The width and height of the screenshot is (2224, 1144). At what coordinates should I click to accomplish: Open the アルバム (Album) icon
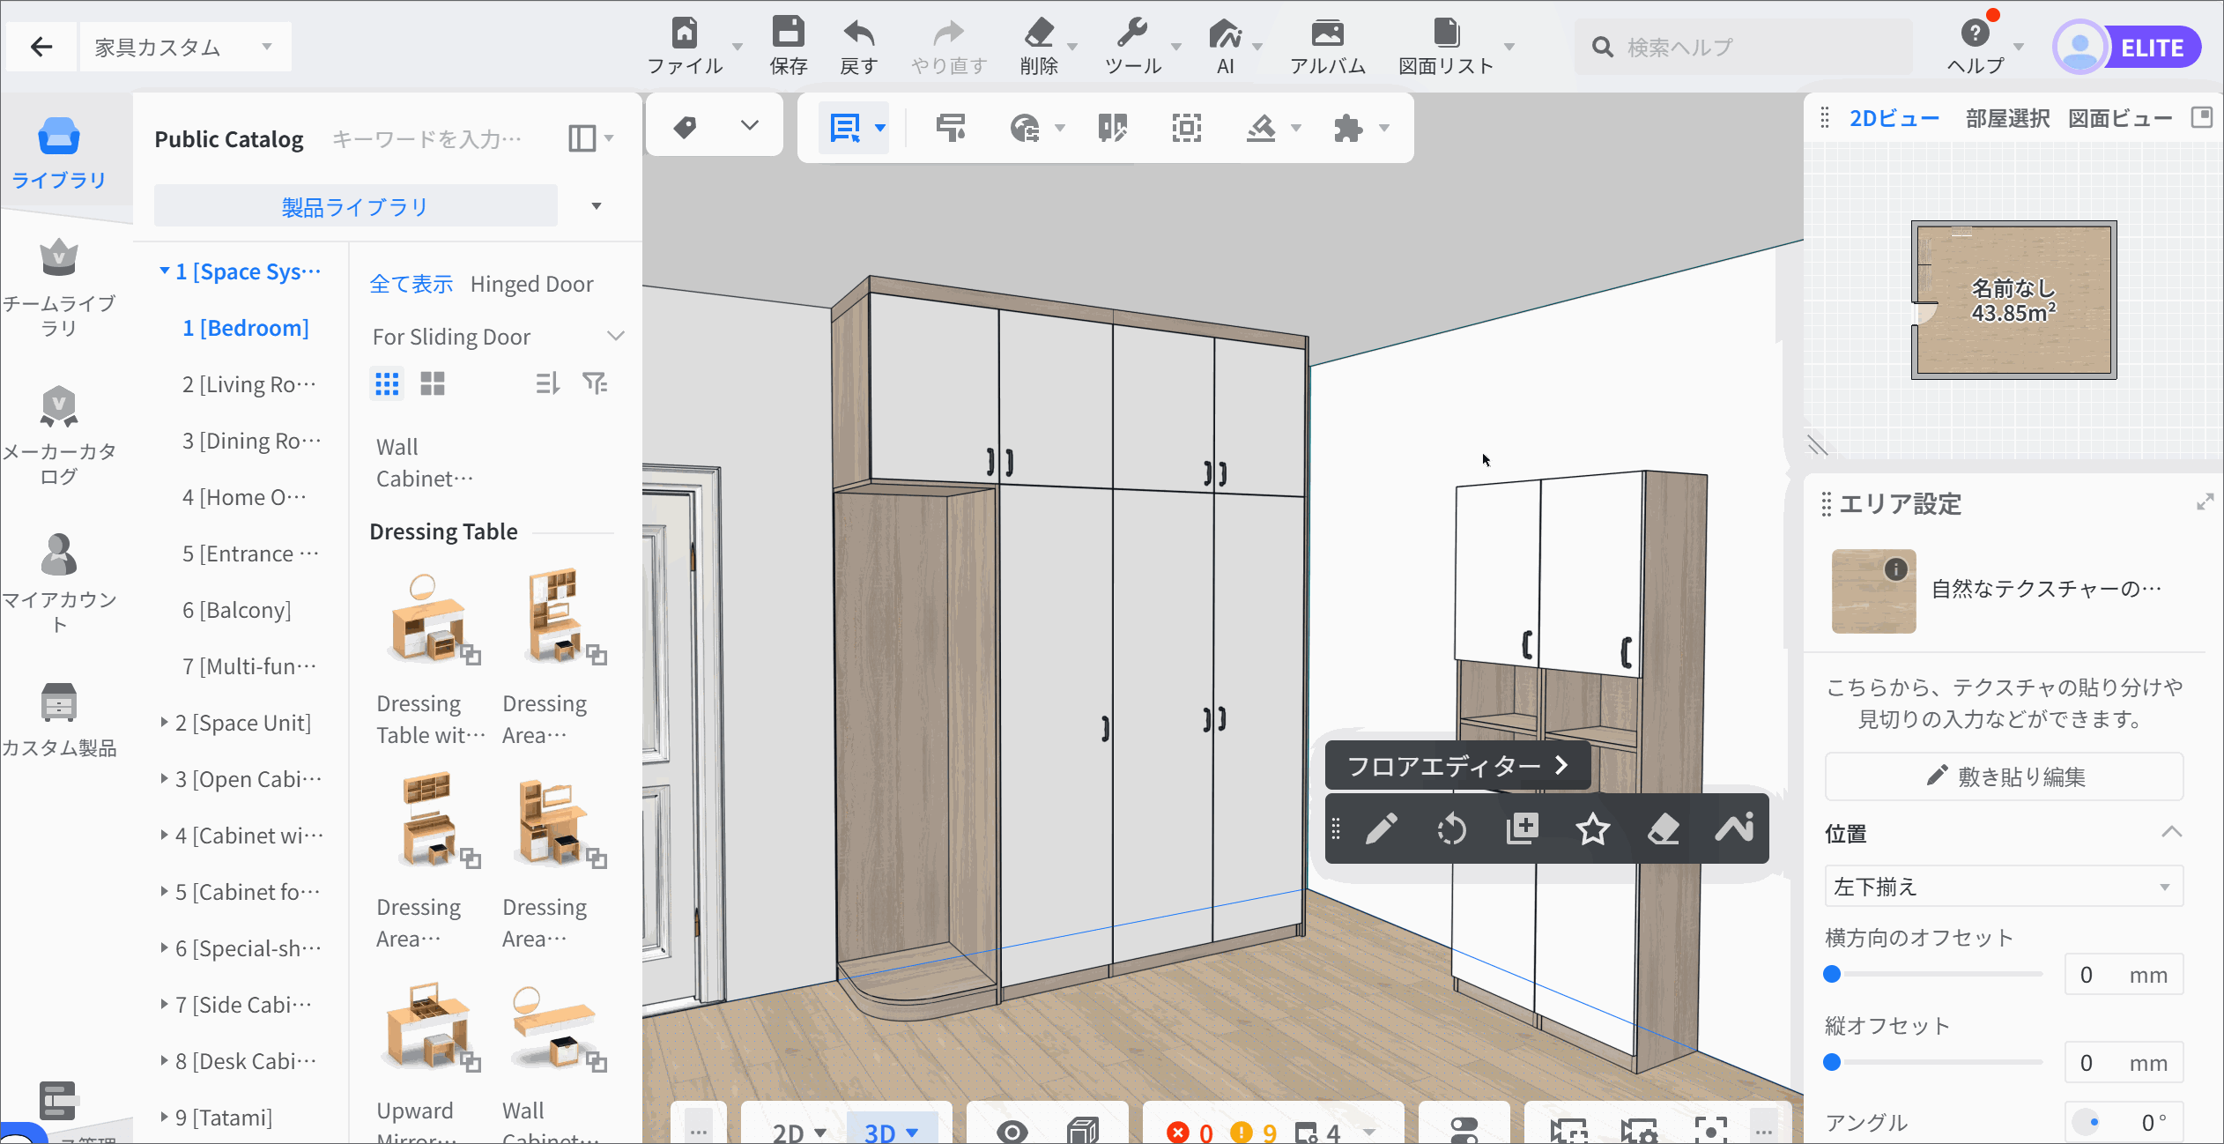pyautogui.click(x=1327, y=33)
